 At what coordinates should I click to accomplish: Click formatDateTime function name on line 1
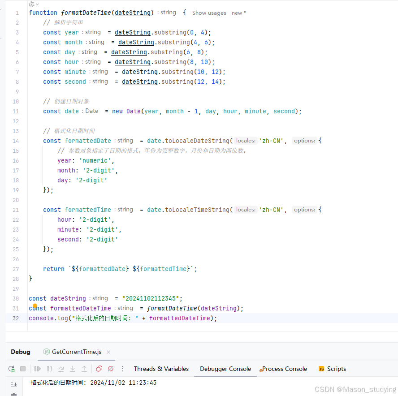pos(86,13)
